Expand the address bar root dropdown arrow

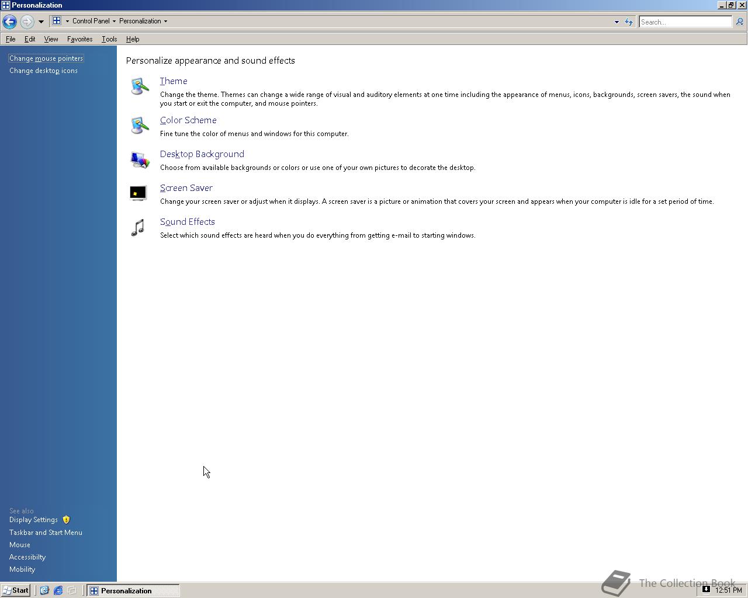(67, 21)
